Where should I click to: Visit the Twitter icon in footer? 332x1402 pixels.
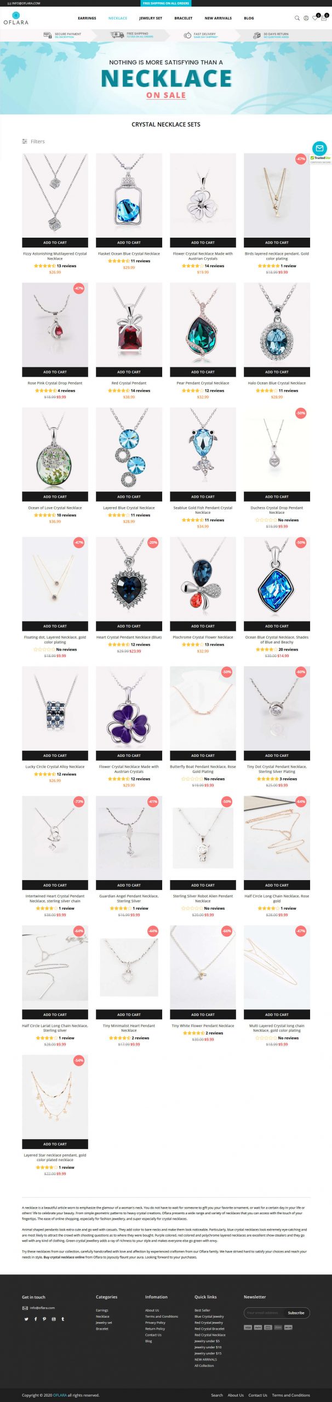click(x=26, y=1319)
